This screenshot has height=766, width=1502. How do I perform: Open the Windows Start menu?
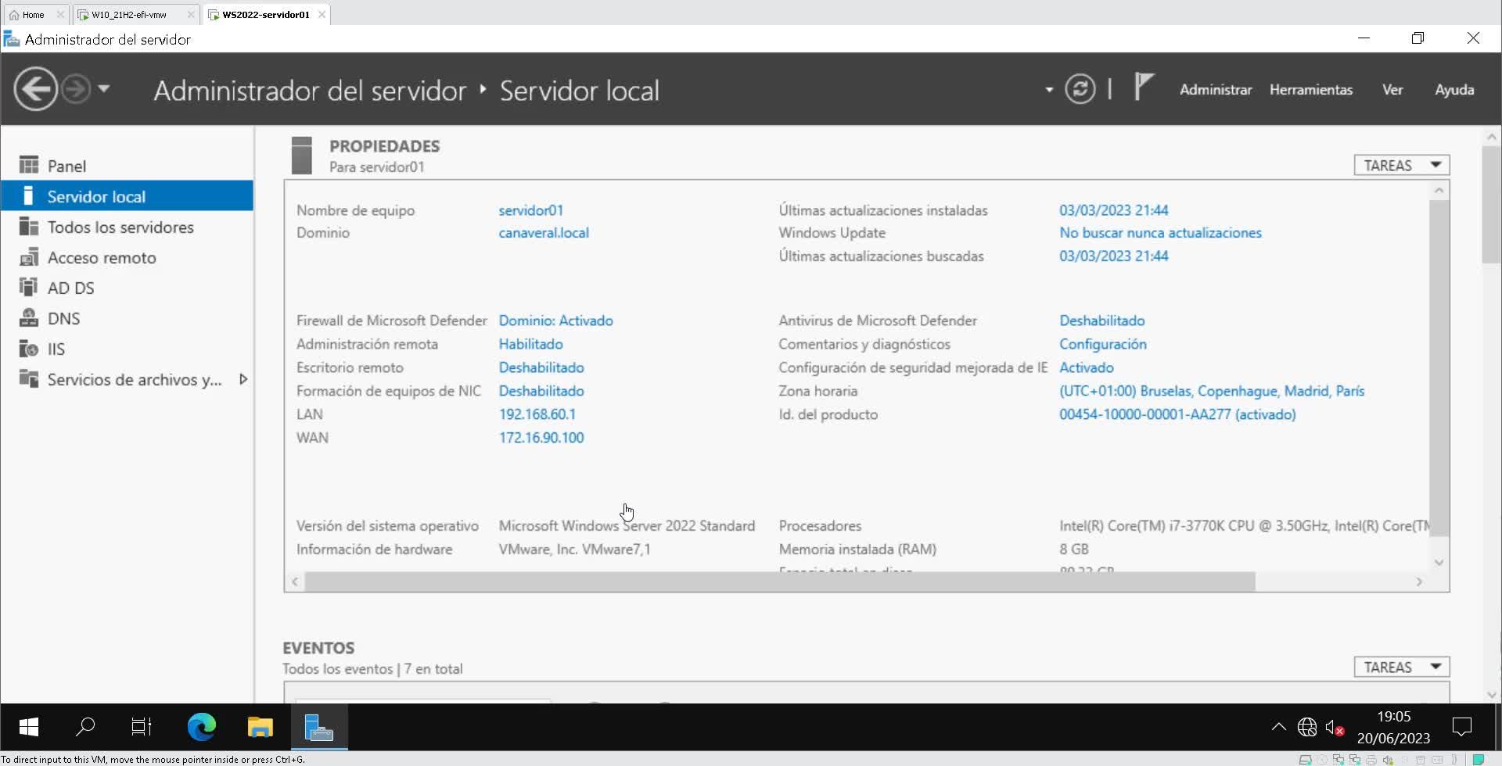(x=29, y=728)
